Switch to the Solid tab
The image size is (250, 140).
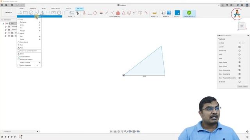tap(21, 9)
